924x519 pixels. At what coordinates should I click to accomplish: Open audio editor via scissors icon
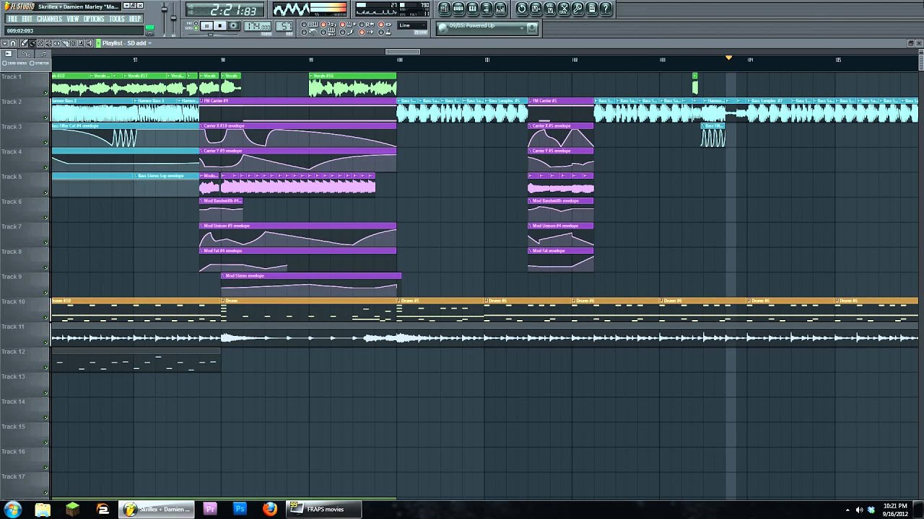click(564, 9)
